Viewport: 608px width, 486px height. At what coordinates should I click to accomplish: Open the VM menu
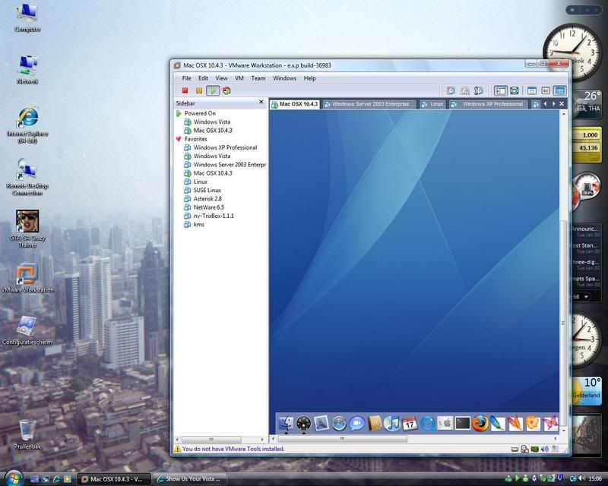point(239,78)
